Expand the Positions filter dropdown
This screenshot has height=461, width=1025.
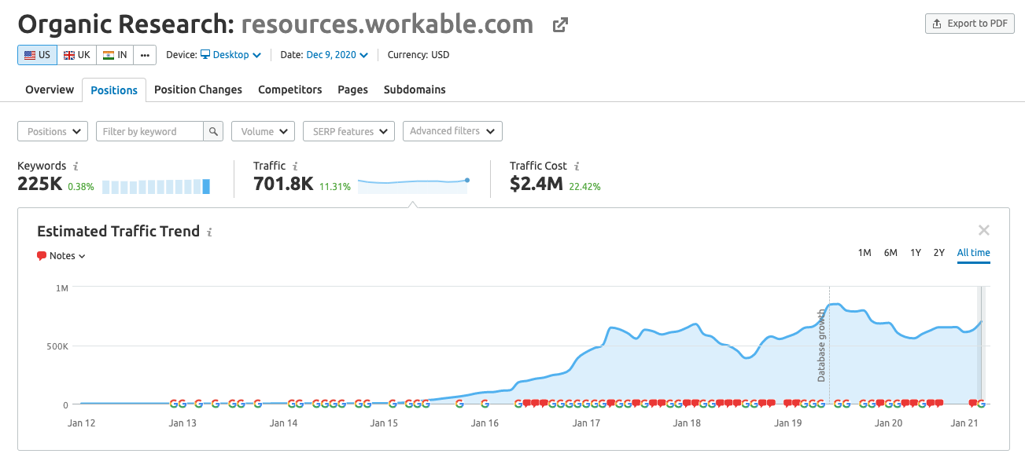coord(53,131)
